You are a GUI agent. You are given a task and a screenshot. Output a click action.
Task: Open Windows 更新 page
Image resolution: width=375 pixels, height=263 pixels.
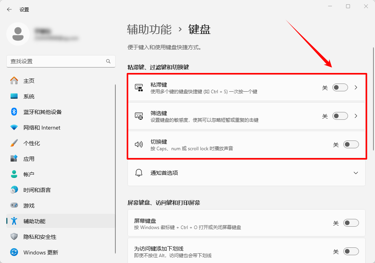tap(61, 252)
